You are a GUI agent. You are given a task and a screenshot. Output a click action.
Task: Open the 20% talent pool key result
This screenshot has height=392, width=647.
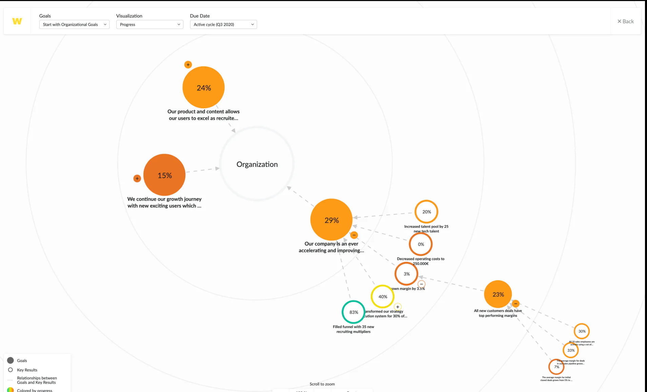point(426,212)
